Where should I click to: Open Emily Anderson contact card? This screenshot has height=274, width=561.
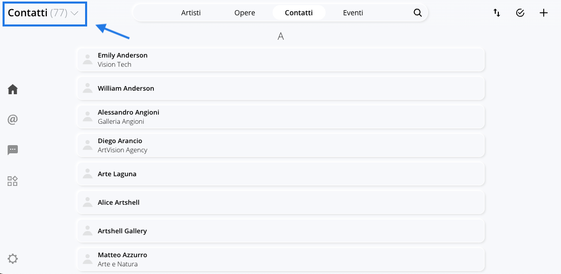click(x=281, y=60)
